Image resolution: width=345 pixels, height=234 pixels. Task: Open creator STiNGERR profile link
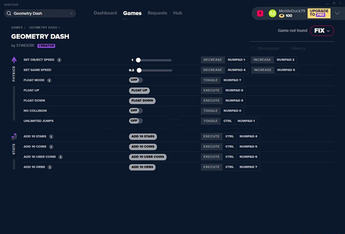[x=25, y=45]
